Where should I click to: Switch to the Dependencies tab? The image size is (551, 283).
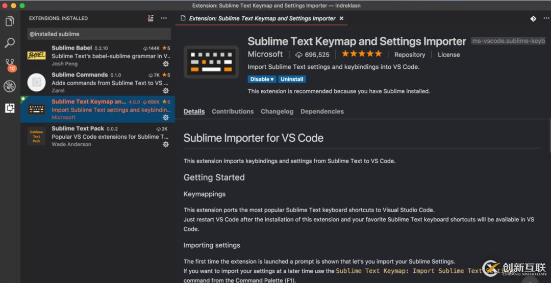(x=322, y=111)
